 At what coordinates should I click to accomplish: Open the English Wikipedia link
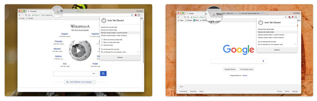[x=65, y=34]
